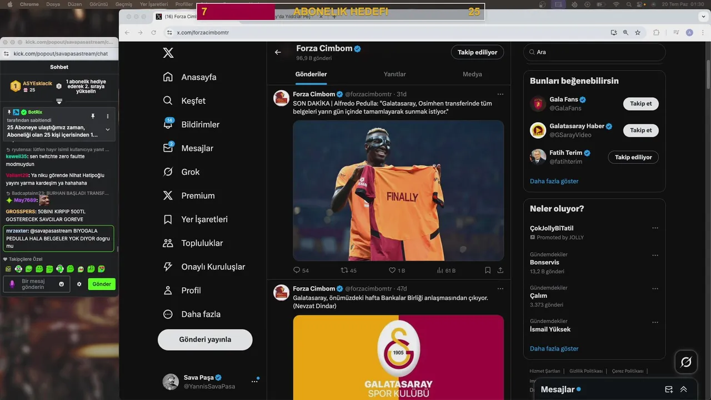Screen dimensions: 711x400
Task: Open options for Çalım trend
Action: point(655,289)
